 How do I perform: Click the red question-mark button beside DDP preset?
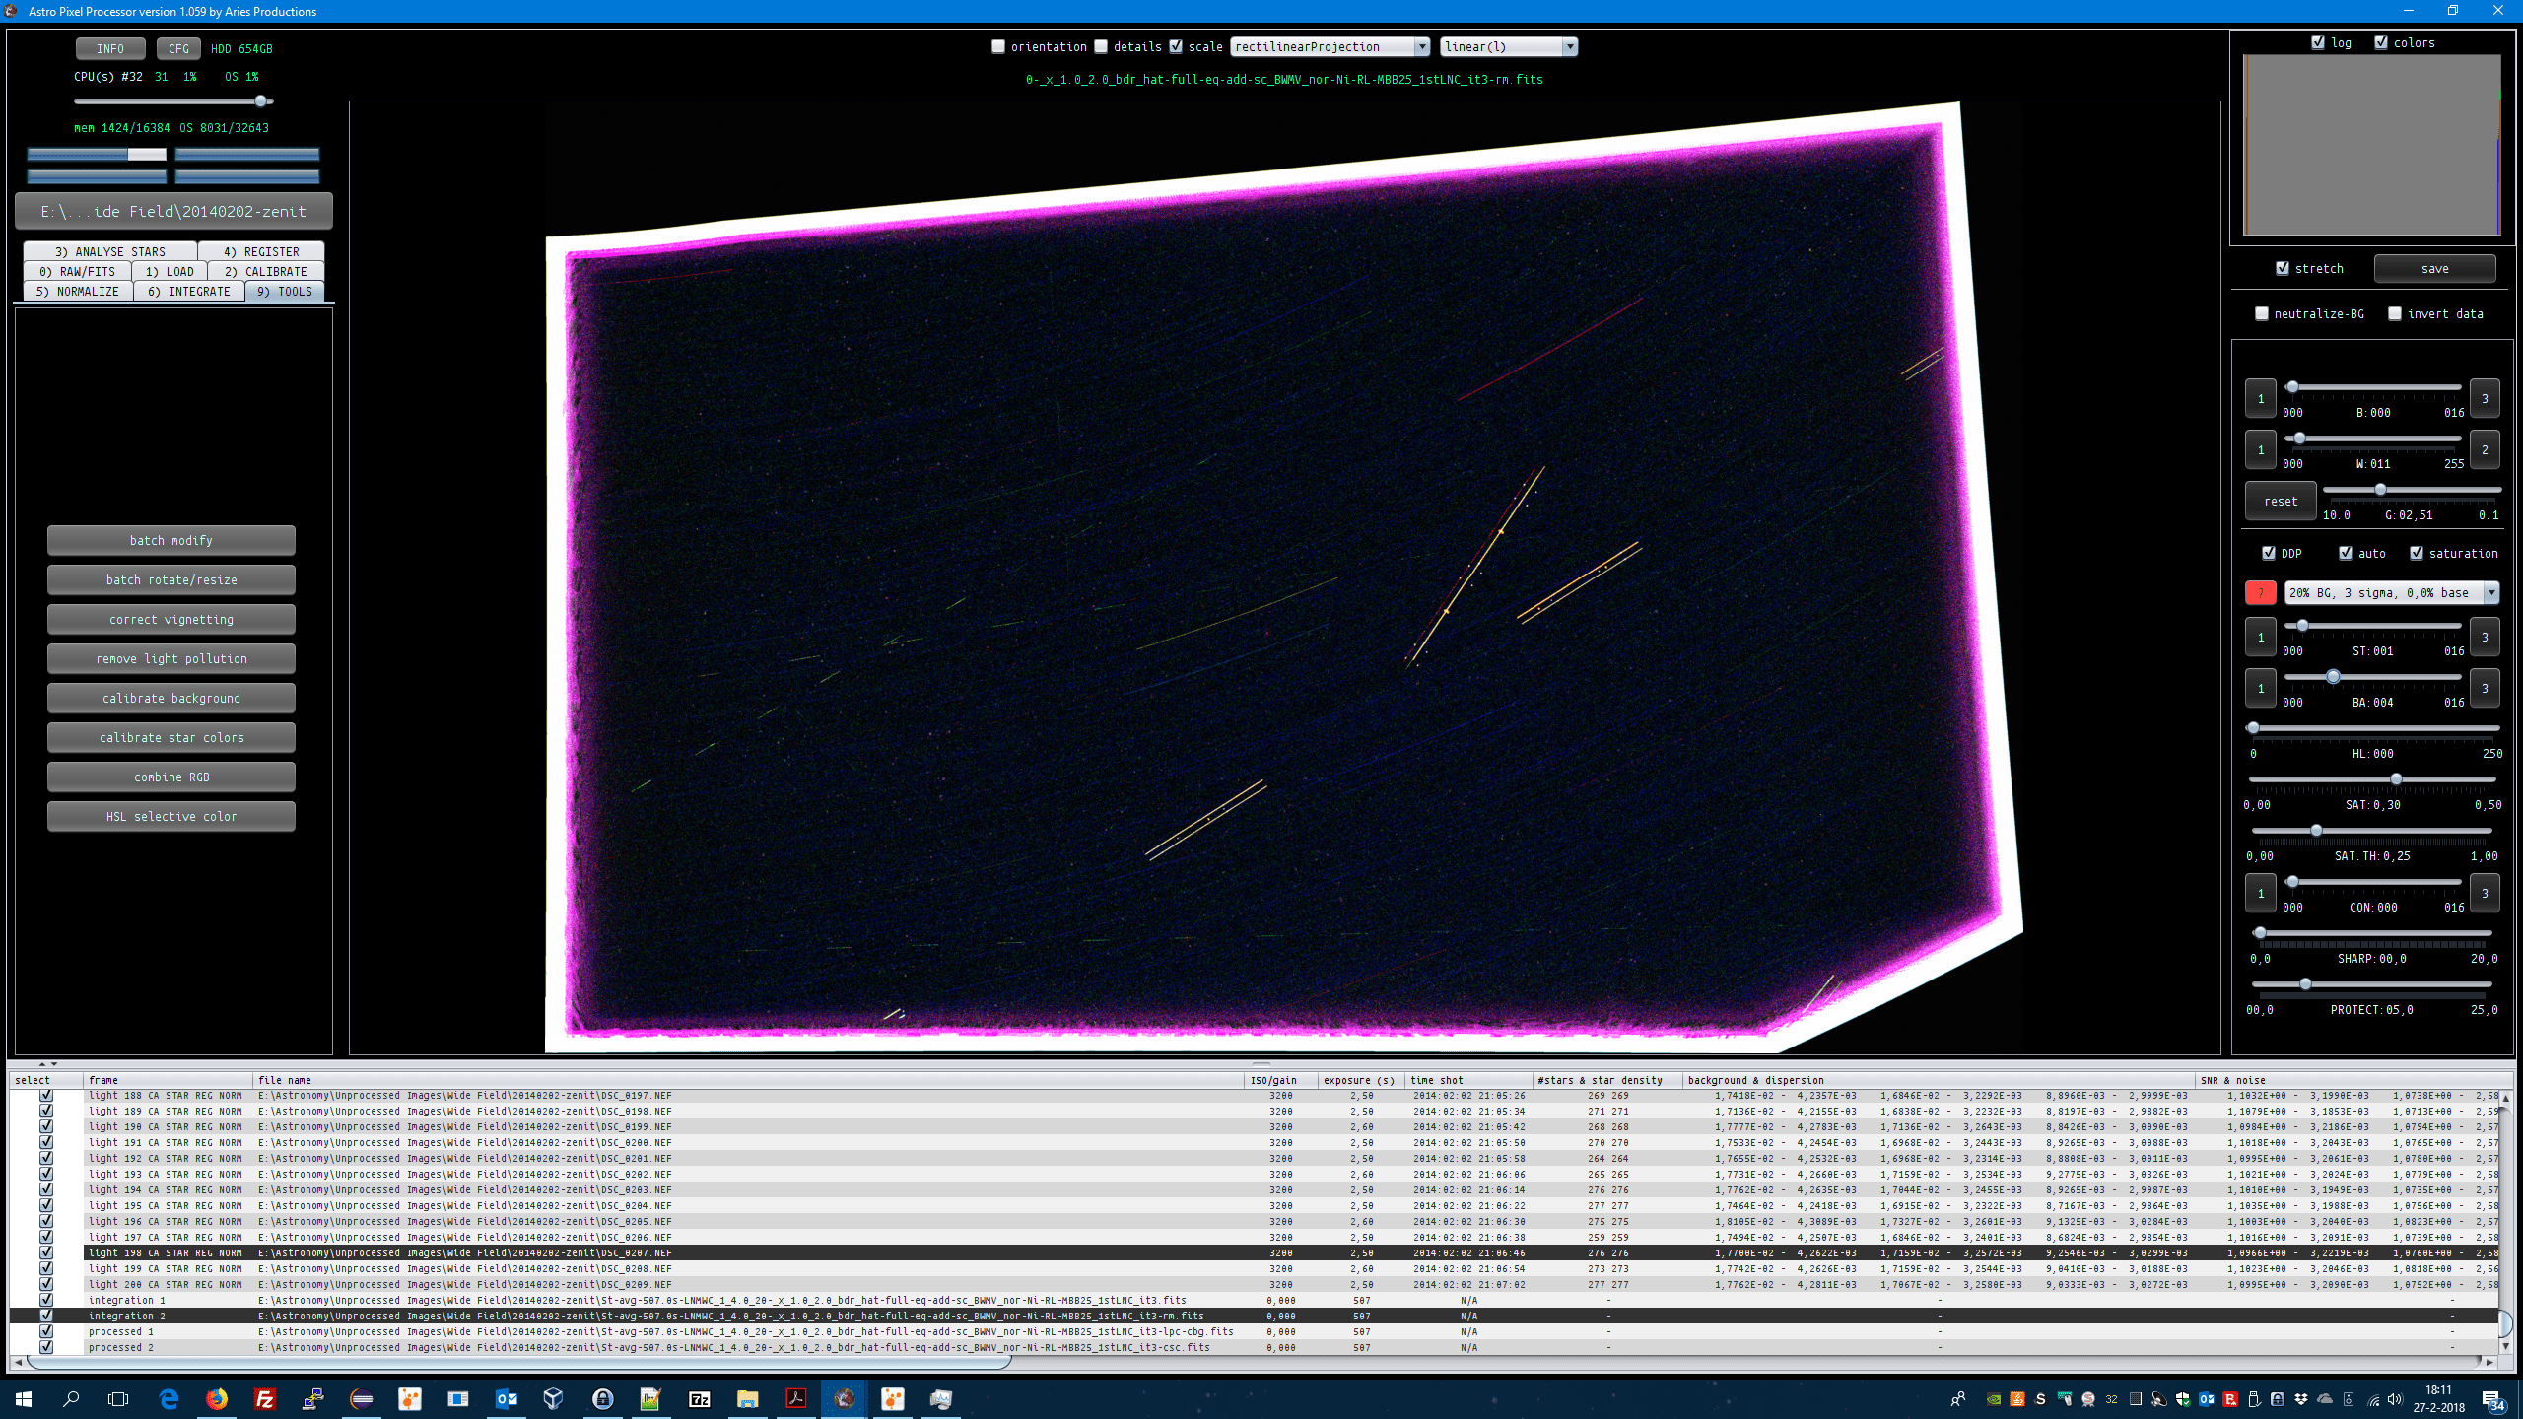tap(2260, 592)
